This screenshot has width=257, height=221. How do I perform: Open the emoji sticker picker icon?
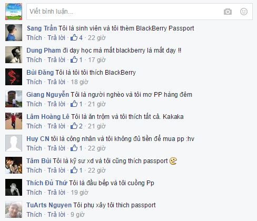point(244,12)
